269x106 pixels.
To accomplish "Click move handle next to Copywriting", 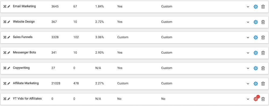I will point(5,68).
